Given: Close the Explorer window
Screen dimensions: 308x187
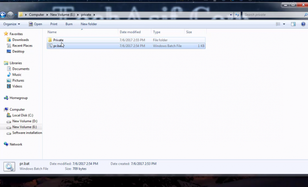Looking at the screenshot, I should pyautogui.click(x=303, y=5).
